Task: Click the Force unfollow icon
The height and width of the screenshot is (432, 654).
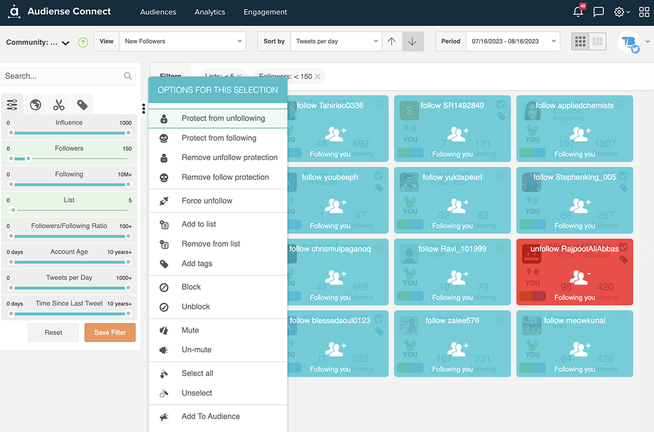Action: tap(164, 201)
